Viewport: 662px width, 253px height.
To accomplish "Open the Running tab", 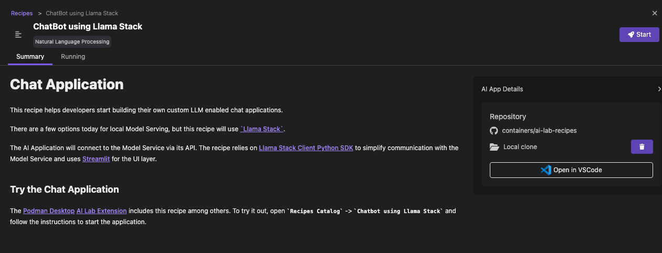I will (x=73, y=57).
